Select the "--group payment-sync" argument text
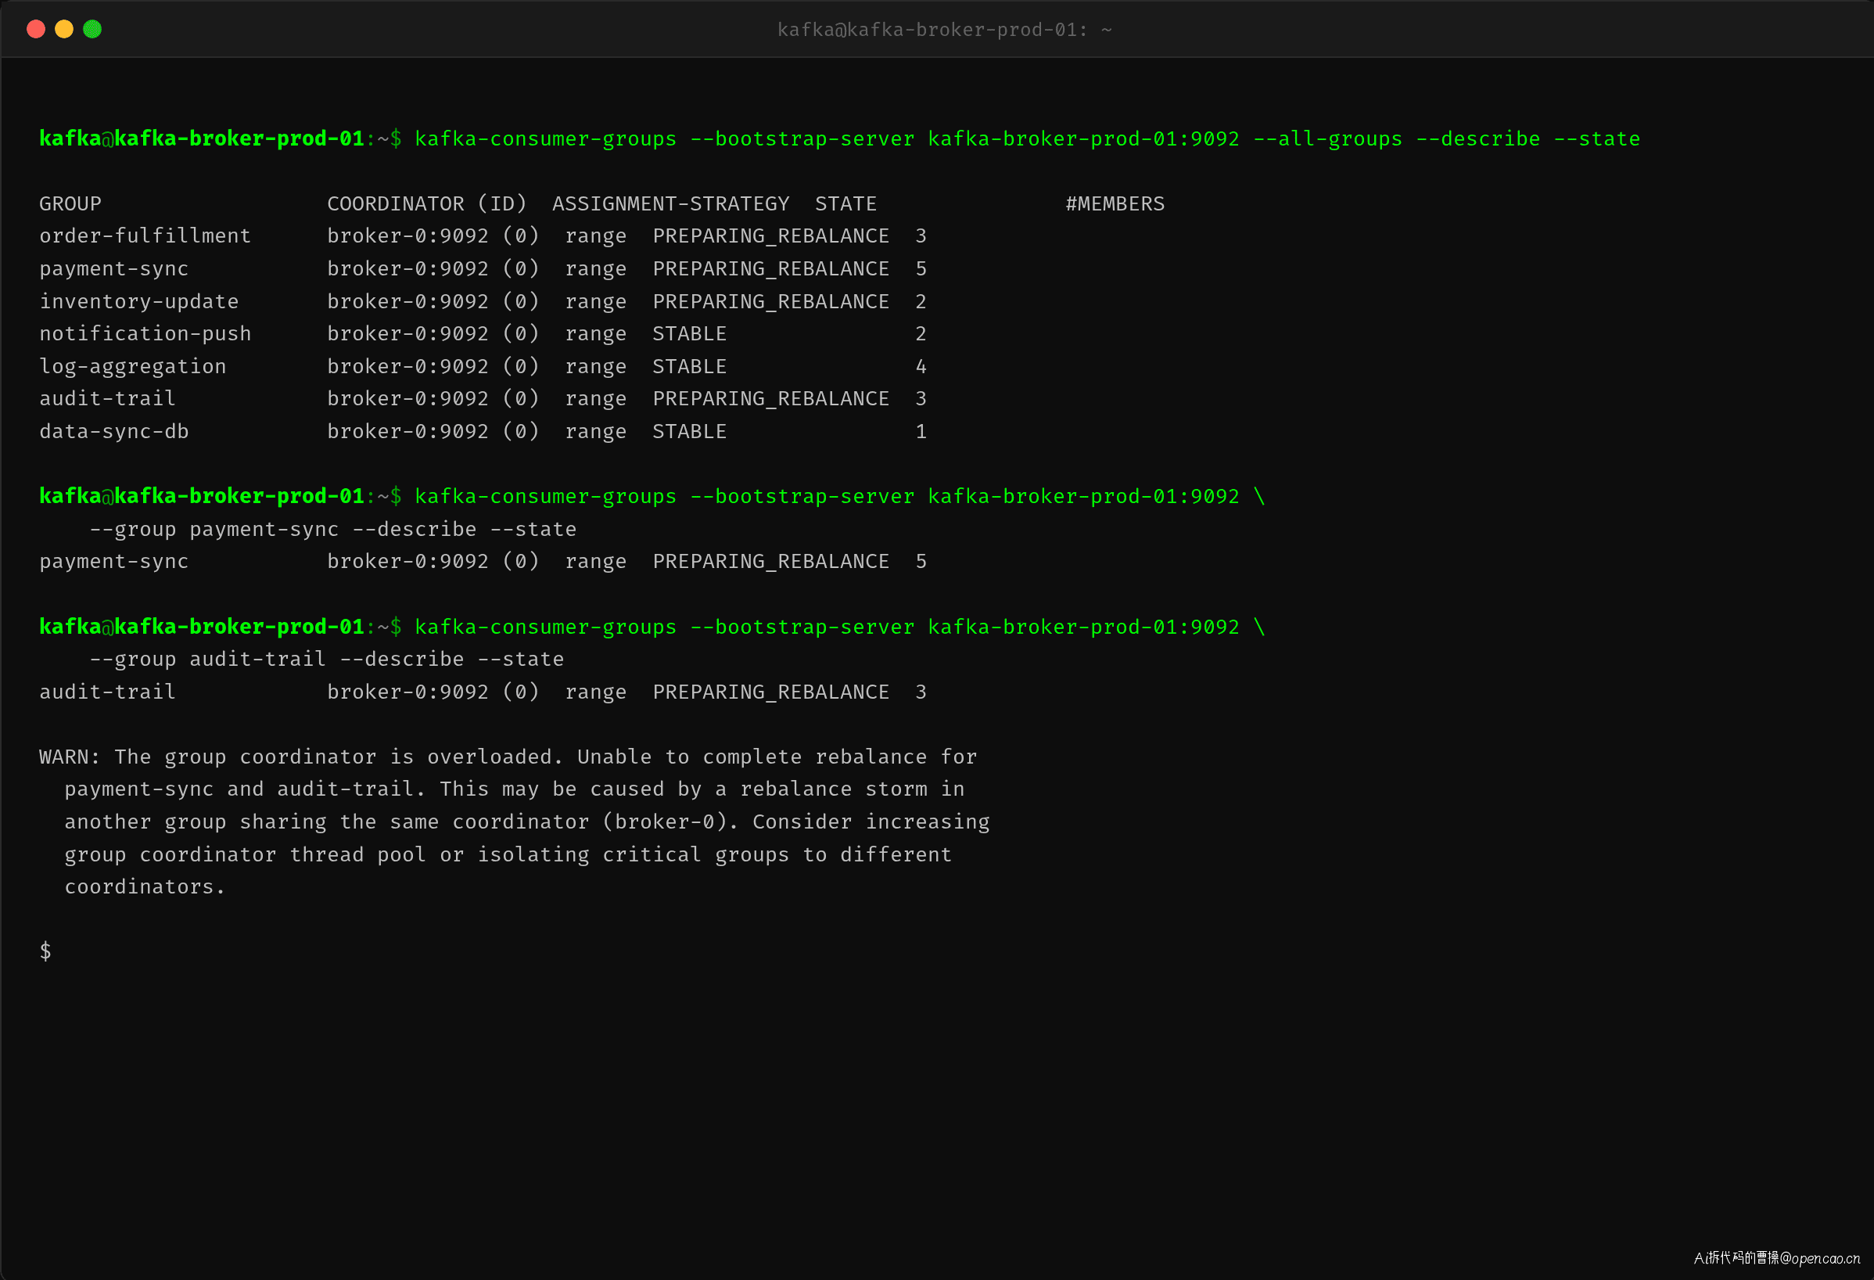 214,529
